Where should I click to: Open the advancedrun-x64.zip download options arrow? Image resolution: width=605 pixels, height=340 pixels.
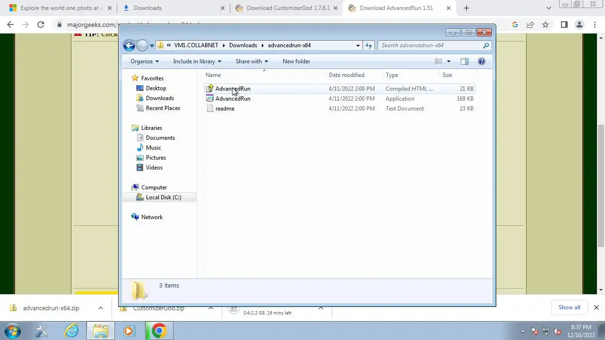click(x=100, y=308)
